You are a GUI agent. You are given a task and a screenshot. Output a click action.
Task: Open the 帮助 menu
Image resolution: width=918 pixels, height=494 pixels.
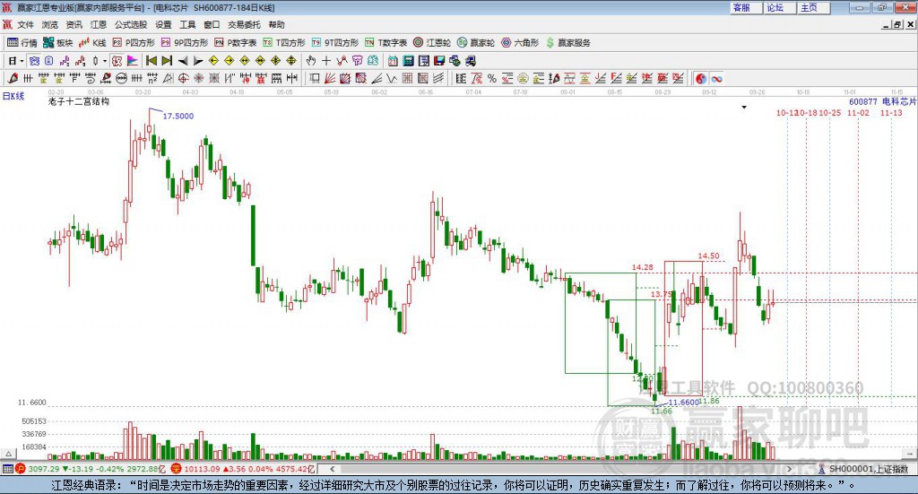276,24
